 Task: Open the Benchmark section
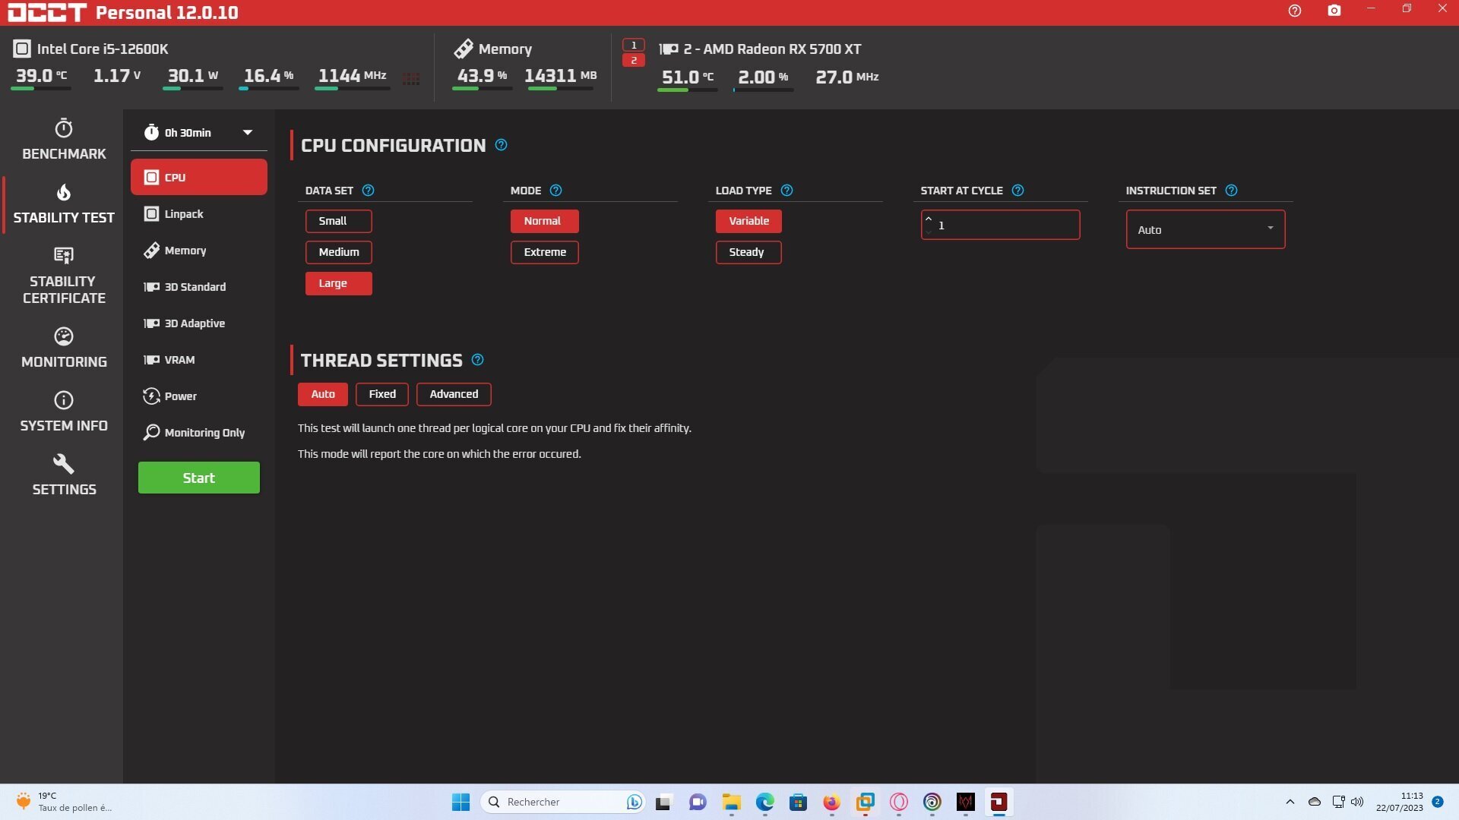coord(64,140)
